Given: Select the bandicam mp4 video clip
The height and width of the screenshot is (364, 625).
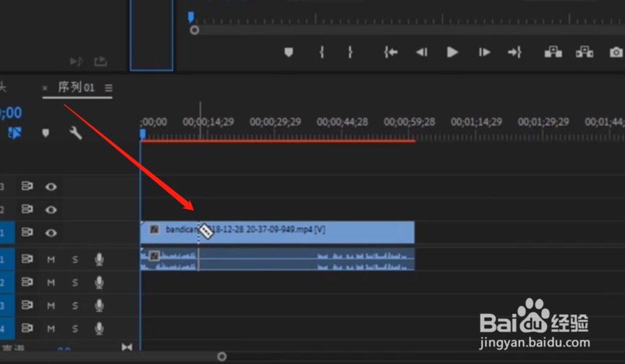Looking at the screenshot, I should point(277,233).
